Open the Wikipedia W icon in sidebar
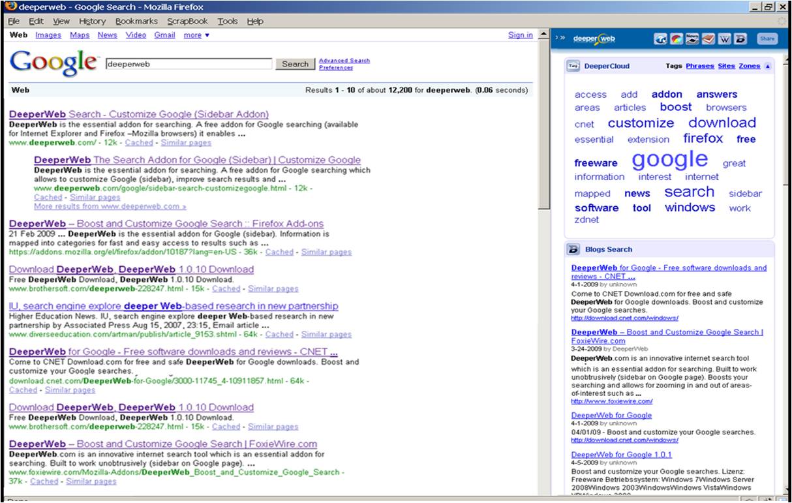Screen dimensions: 792x503 [725, 39]
